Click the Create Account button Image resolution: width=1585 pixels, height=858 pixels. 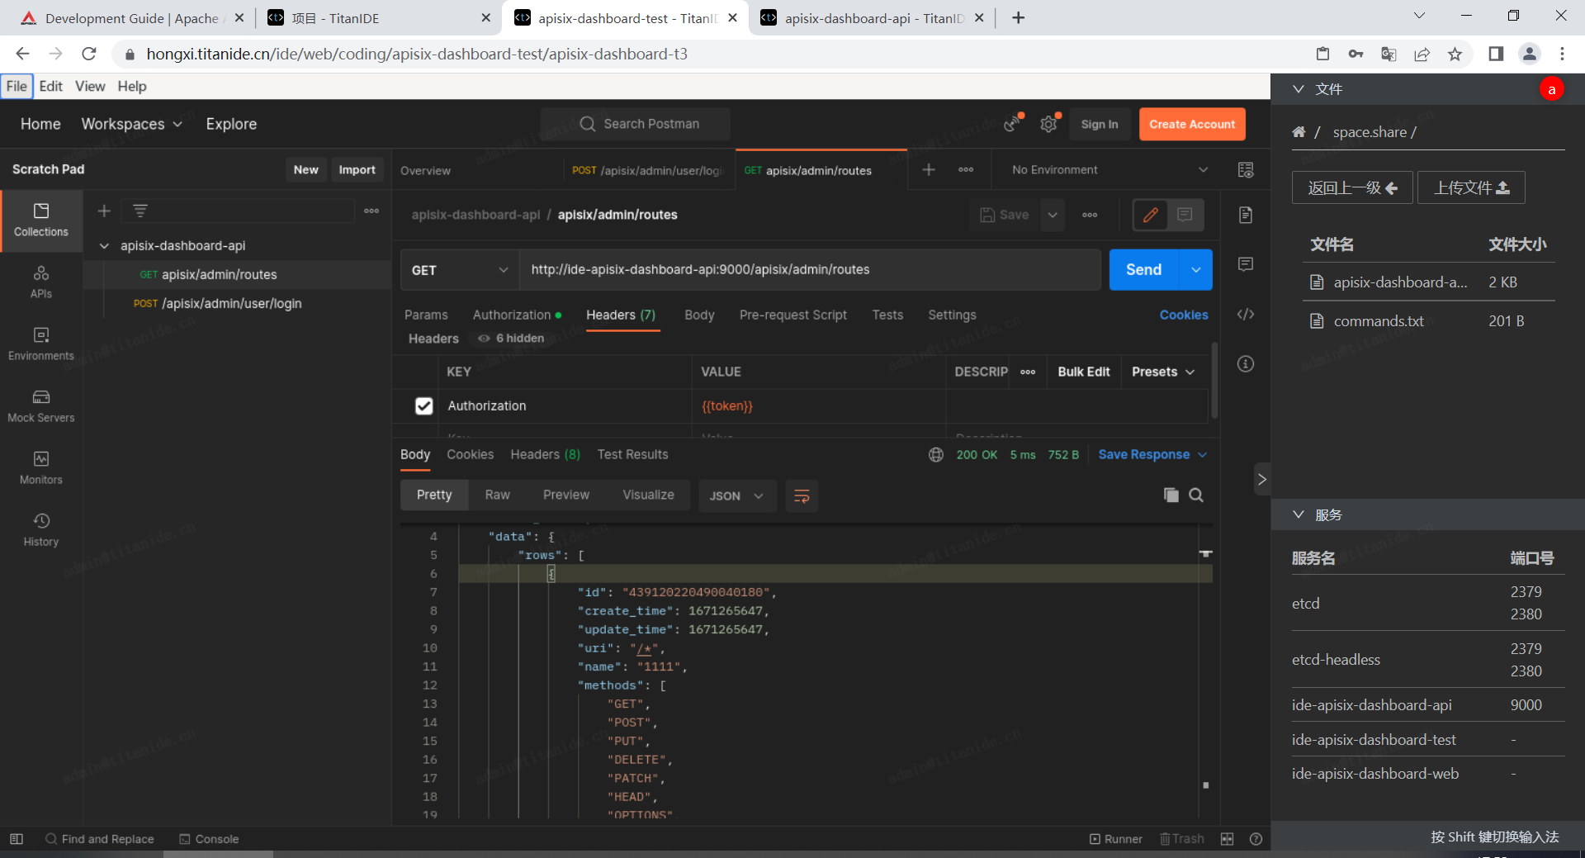[1191, 124]
